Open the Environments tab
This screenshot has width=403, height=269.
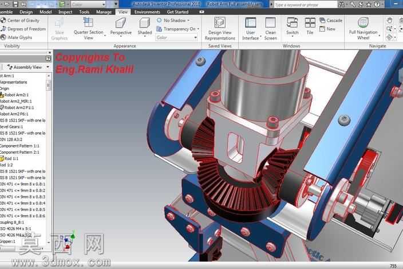tap(147, 12)
